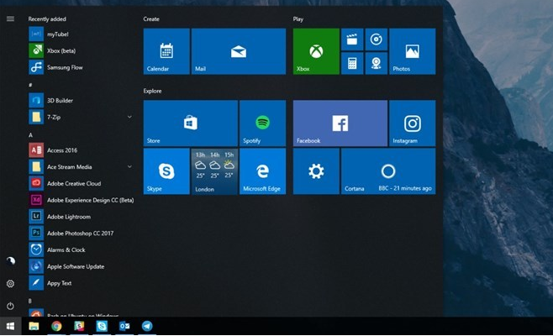This screenshot has width=553, height=336.
Task: Open the Skype taskbar icon
Action: [102, 326]
